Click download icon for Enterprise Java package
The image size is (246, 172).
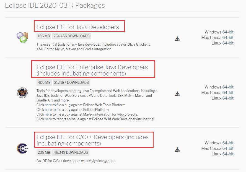177,94
